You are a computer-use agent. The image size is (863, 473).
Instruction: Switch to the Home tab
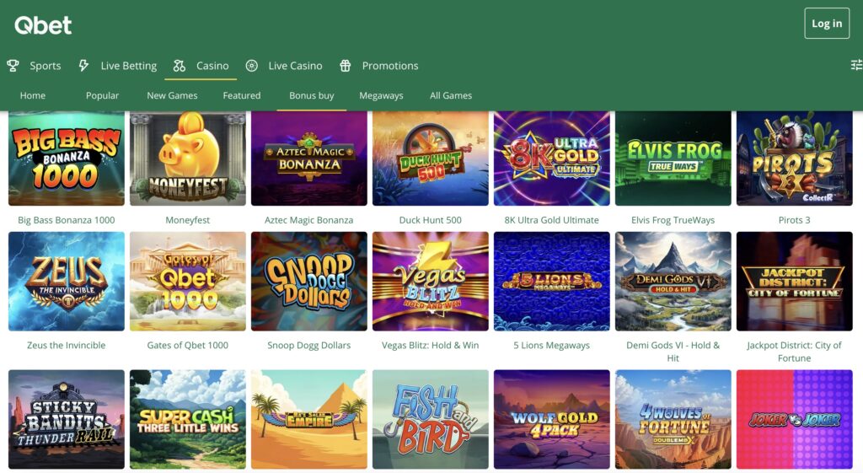(x=33, y=95)
